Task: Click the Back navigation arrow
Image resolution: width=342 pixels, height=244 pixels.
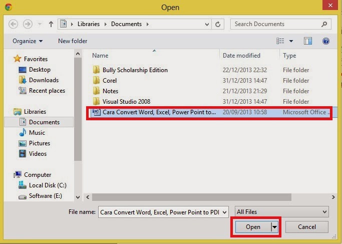Action: pyautogui.click(x=13, y=24)
